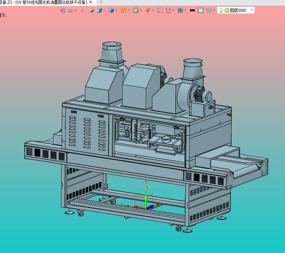The width and height of the screenshot is (285, 253).
Task: Click the blue shaded cube display icon
Action: tap(99, 11)
